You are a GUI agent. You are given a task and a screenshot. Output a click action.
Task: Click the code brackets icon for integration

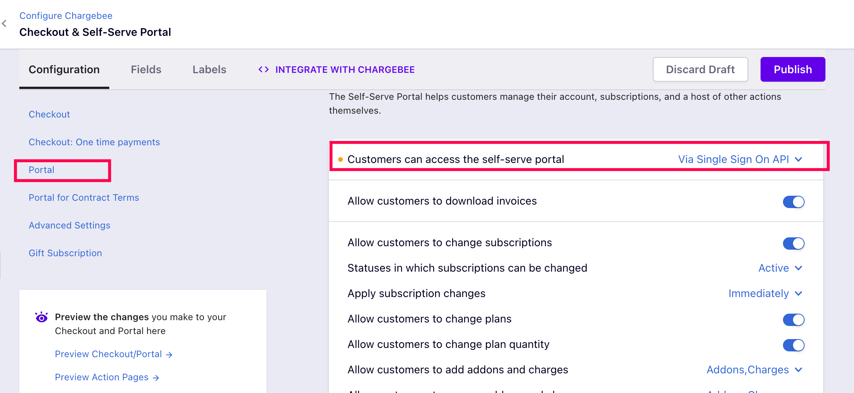tap(263, 69)
